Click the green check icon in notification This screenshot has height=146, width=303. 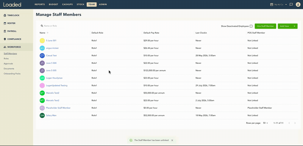(131, 140)
